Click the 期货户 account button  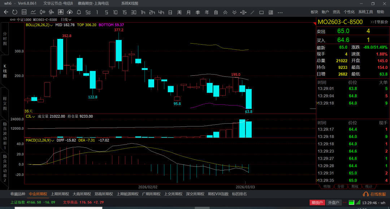click(x=317, y=203)
